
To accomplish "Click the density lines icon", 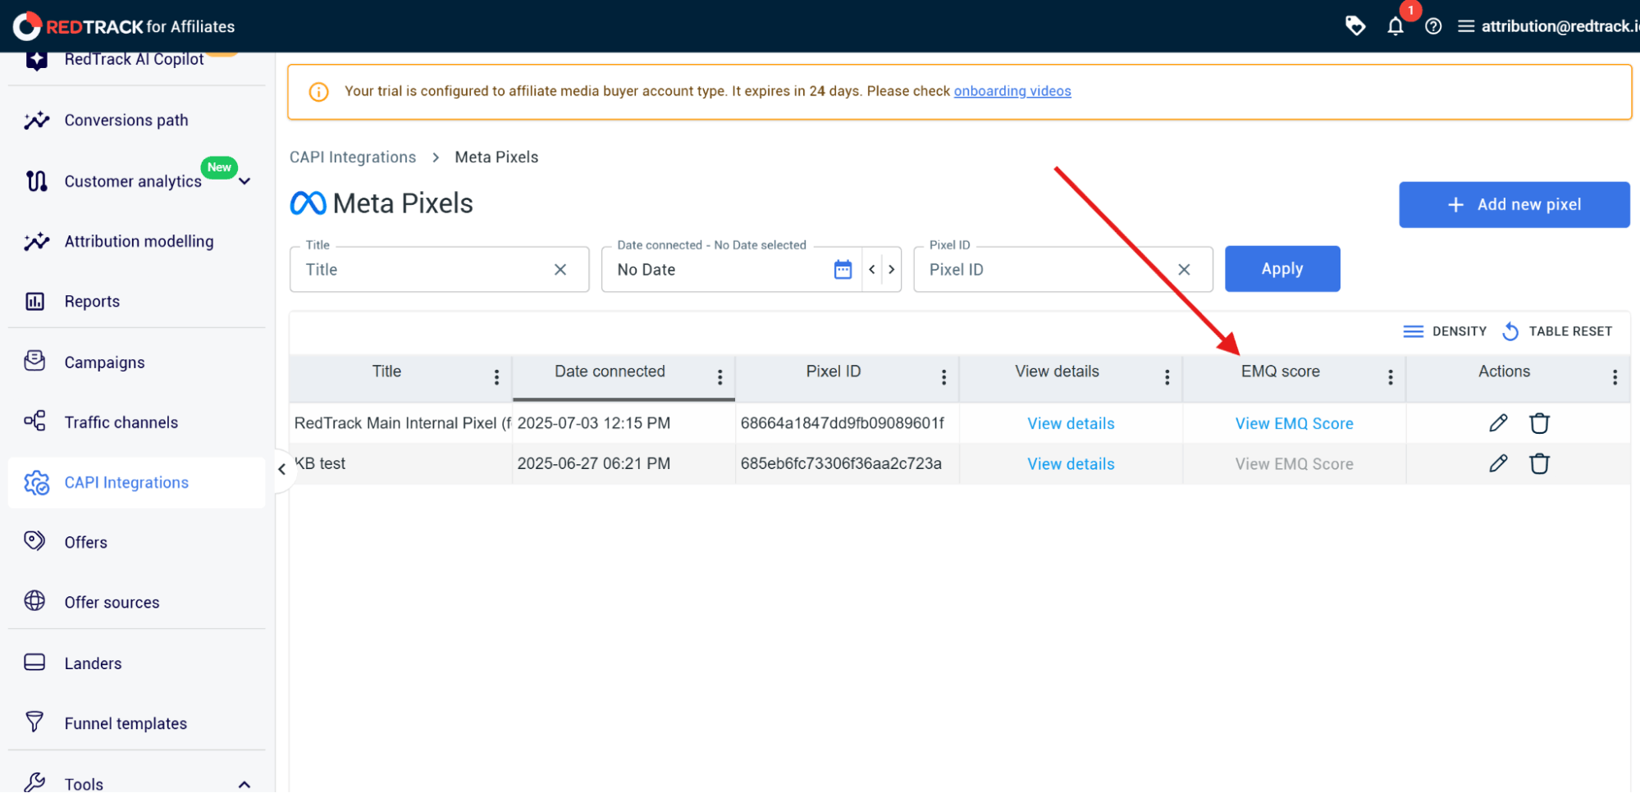I will [1413, 331].
